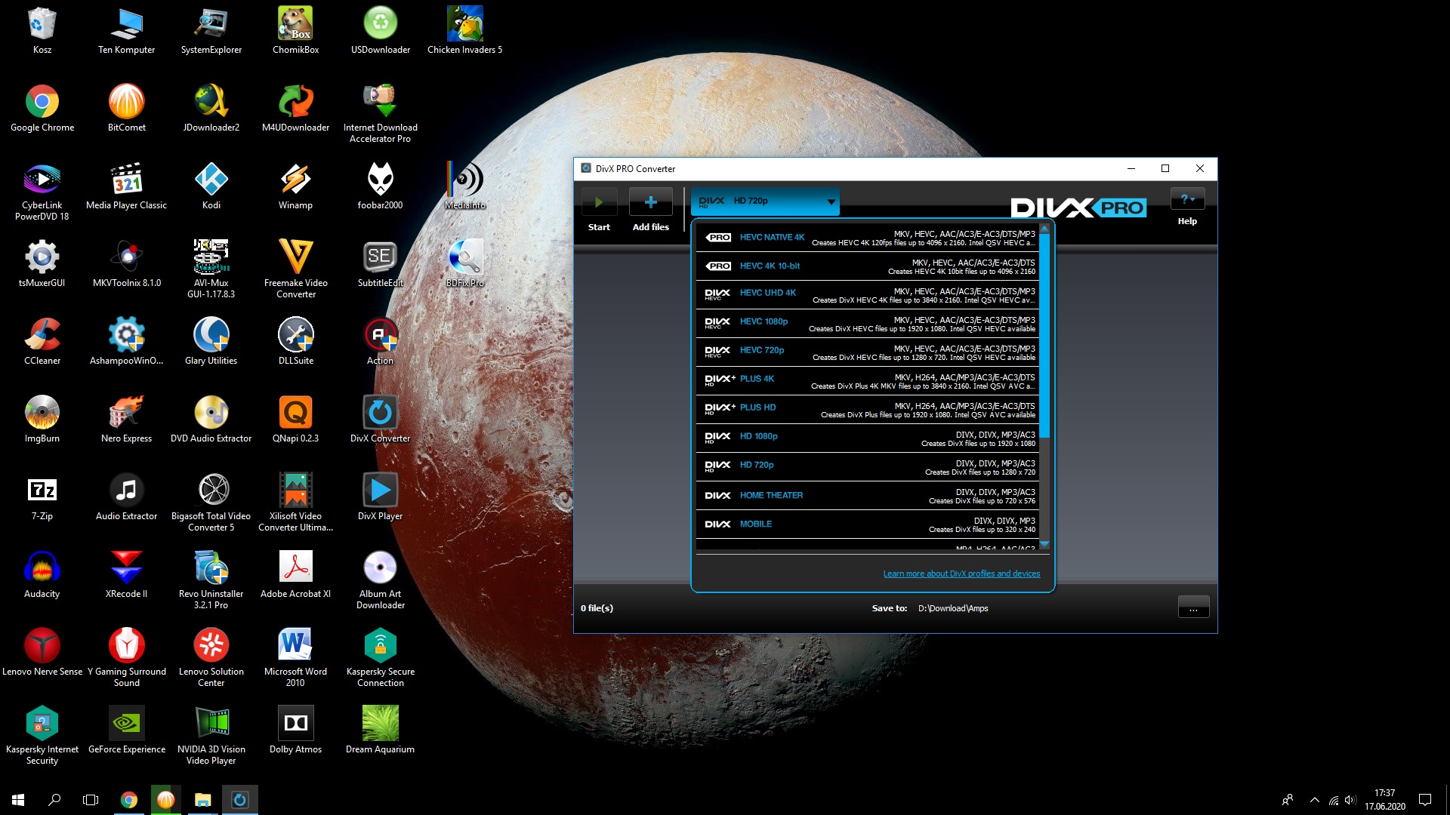Click the profile list scrollbar thumb

coord(1044,336)
